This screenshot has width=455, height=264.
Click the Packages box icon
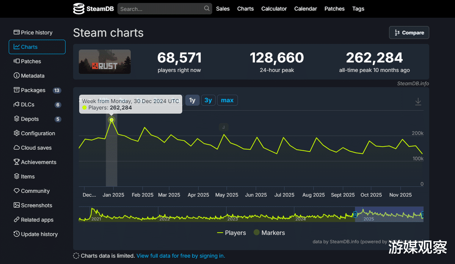[x=17, y=90]
